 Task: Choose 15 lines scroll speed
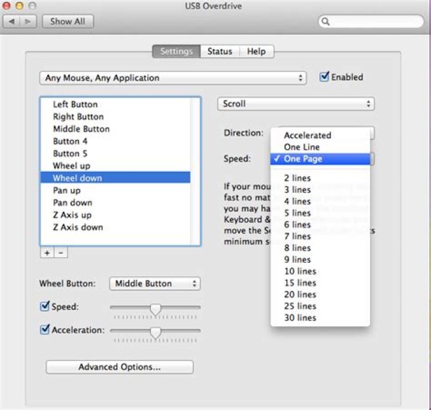(320, 283)
